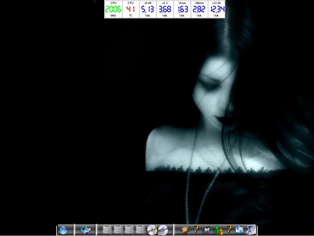Select the +5.00 voltage reading panel
This screenshot has height=236, width=314.
point(148,10)
